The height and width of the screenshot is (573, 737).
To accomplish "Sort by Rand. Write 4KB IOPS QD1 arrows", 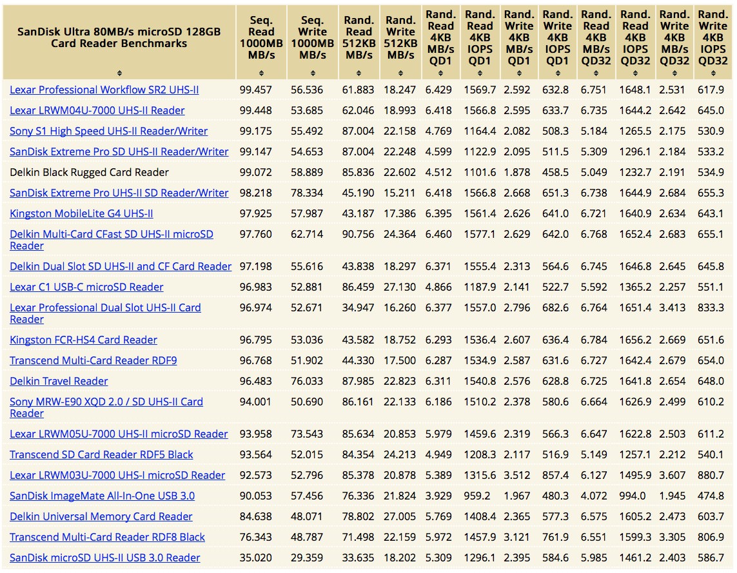I will tap(558, 73).
